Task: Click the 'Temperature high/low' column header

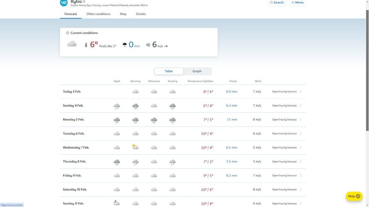Action: coord(200,81)
